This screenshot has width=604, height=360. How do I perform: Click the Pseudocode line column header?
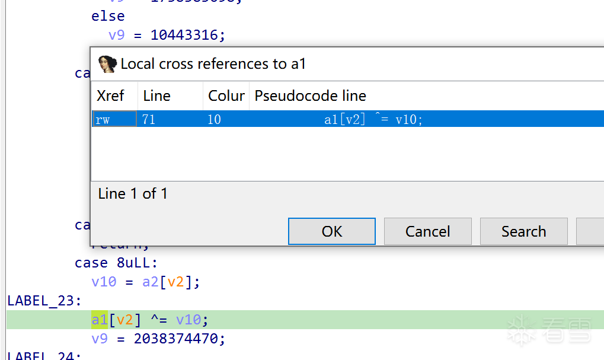[310, 96]
